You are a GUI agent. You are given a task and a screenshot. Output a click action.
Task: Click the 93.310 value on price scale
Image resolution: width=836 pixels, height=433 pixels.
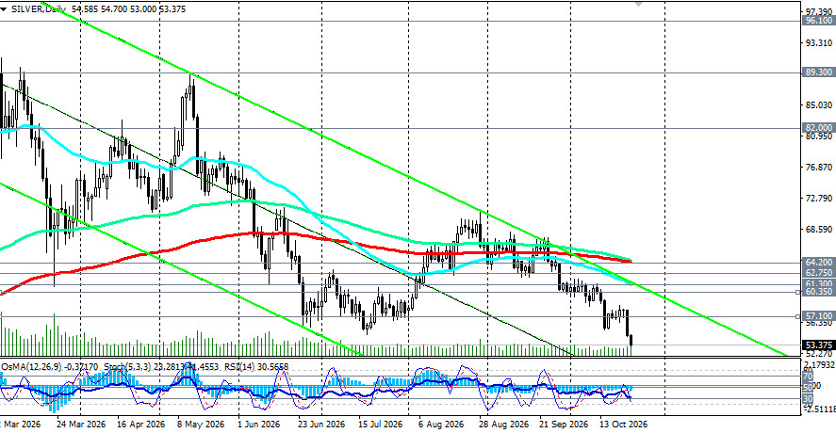[x=818, y=42]
